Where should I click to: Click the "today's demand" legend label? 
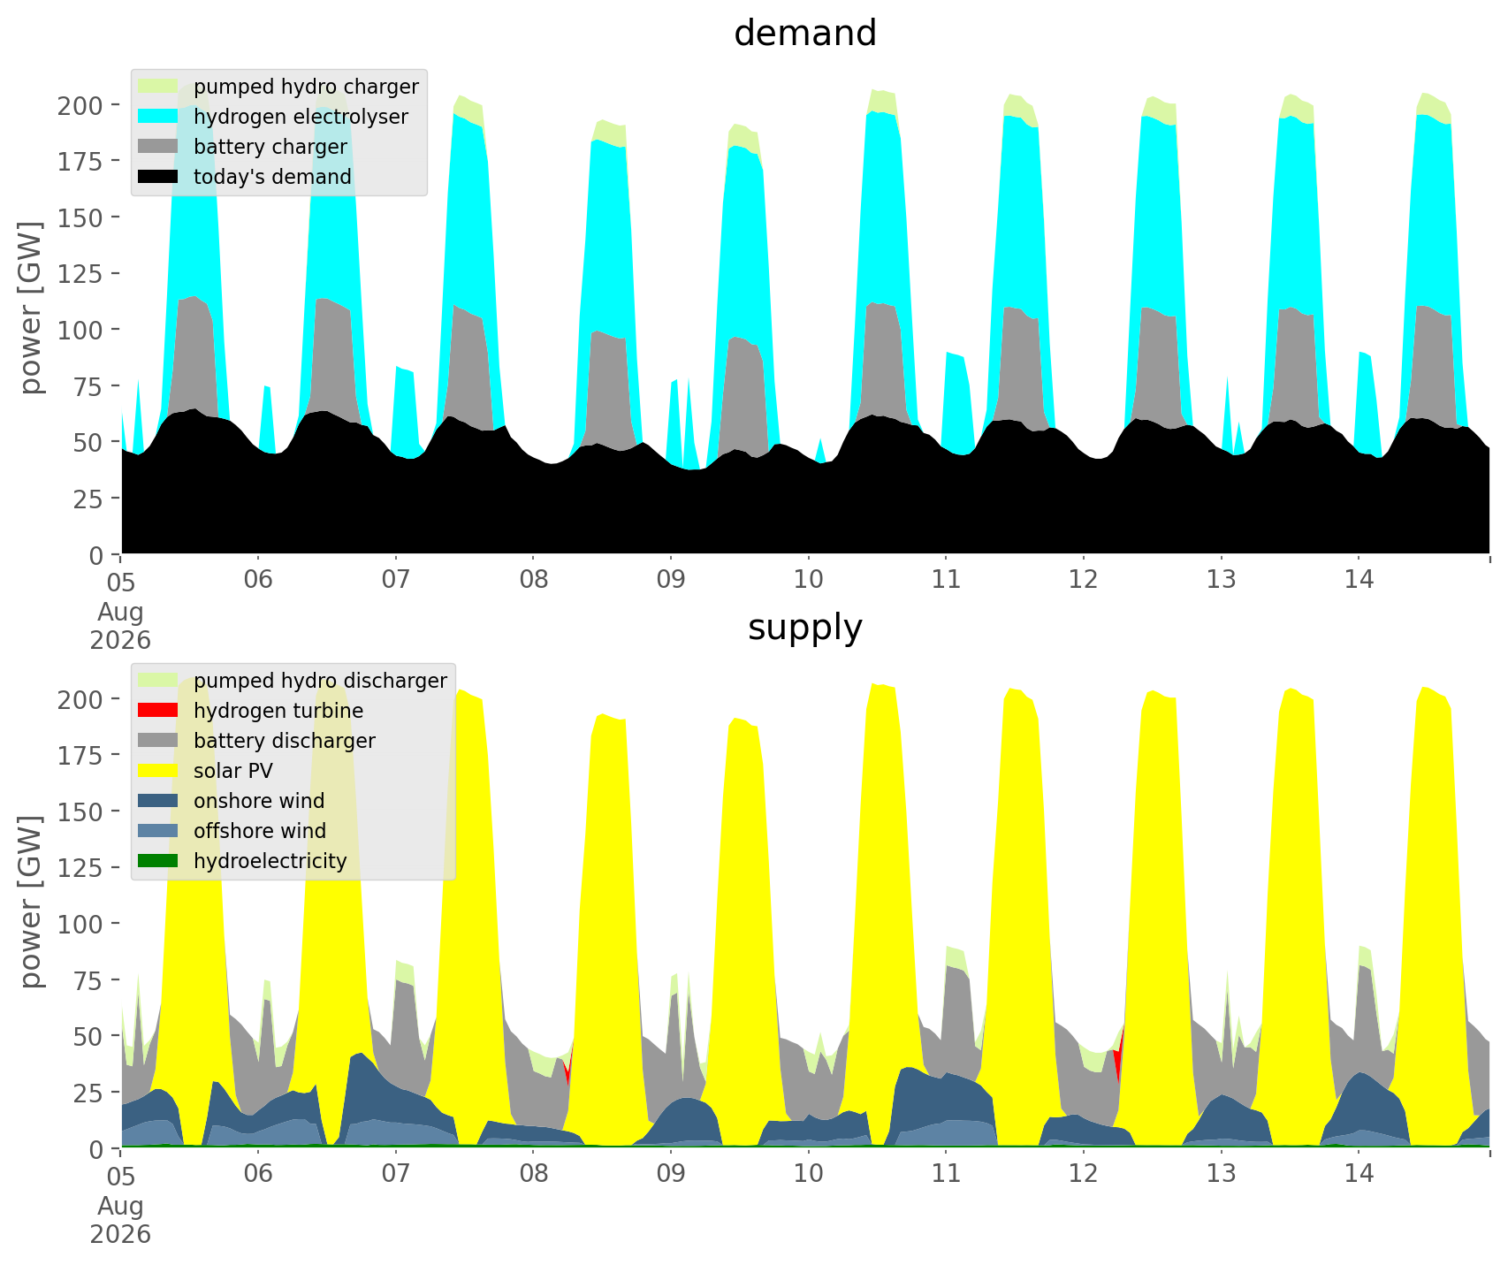[272, 177]
